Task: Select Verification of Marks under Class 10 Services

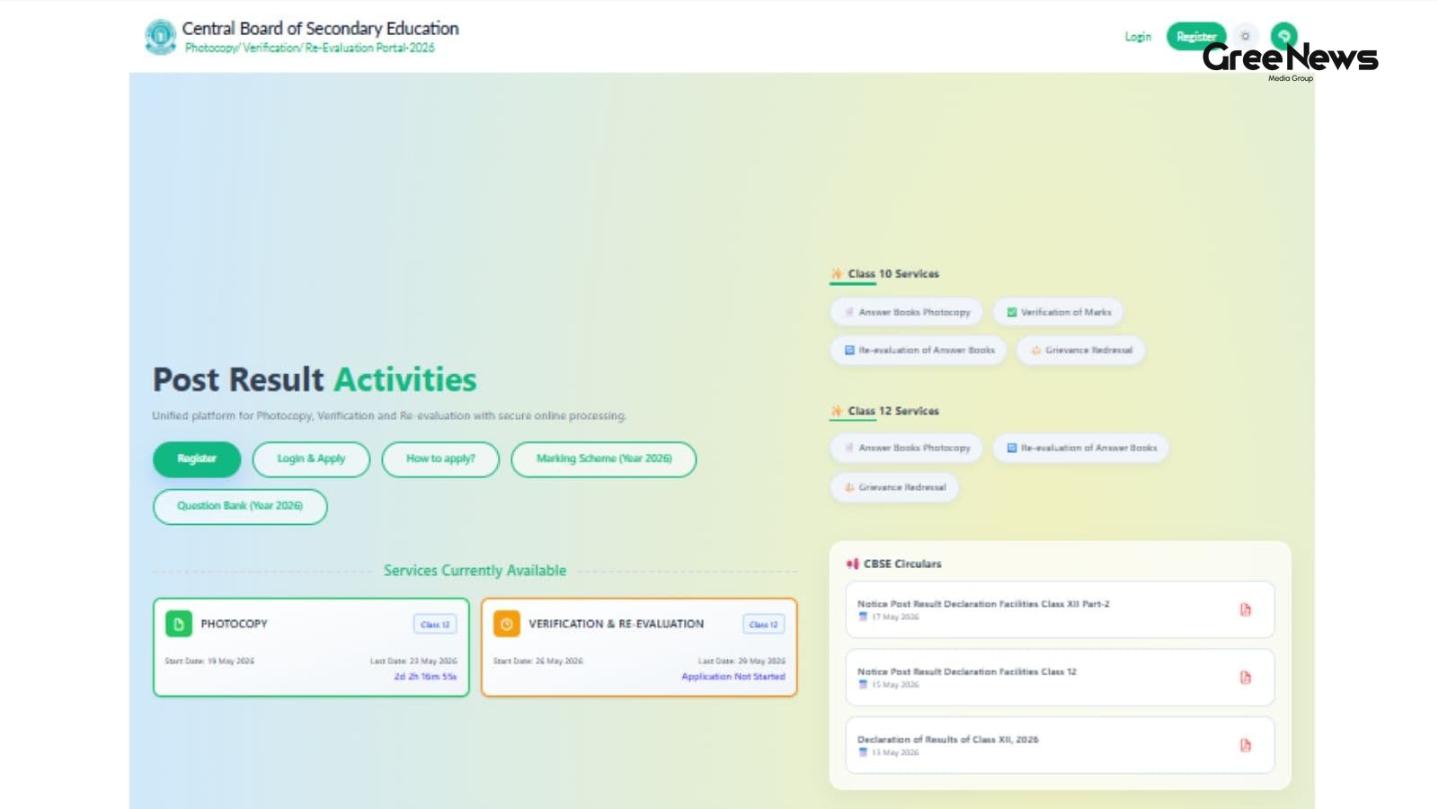Action: (1058, 313)
